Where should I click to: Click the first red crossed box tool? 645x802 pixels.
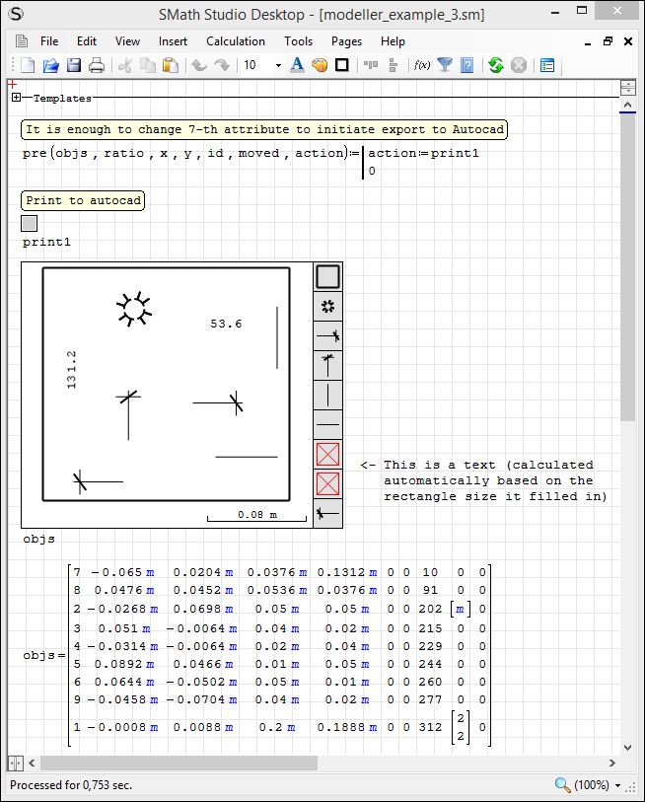[327, 454]
